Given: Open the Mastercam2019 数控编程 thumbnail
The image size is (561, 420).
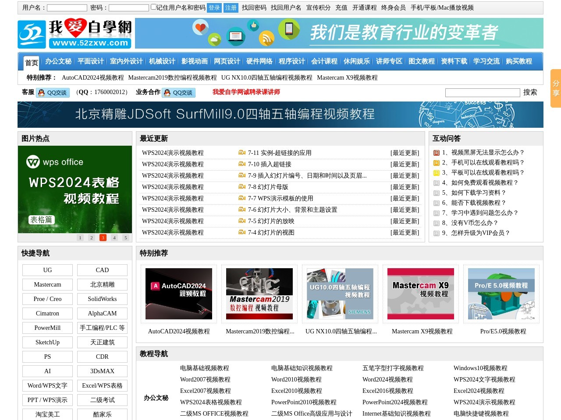Looking at the screenshot, I should point(259,294).
